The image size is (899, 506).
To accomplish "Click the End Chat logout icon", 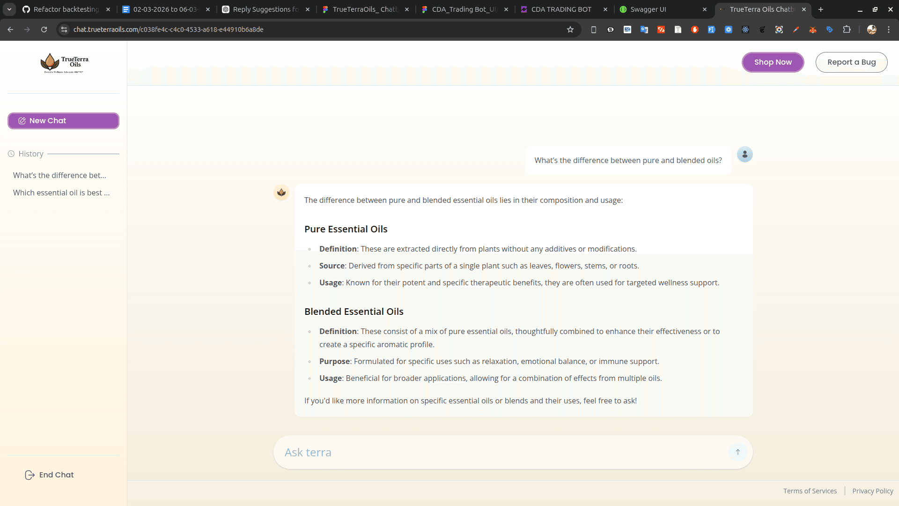I will point(29,475).
